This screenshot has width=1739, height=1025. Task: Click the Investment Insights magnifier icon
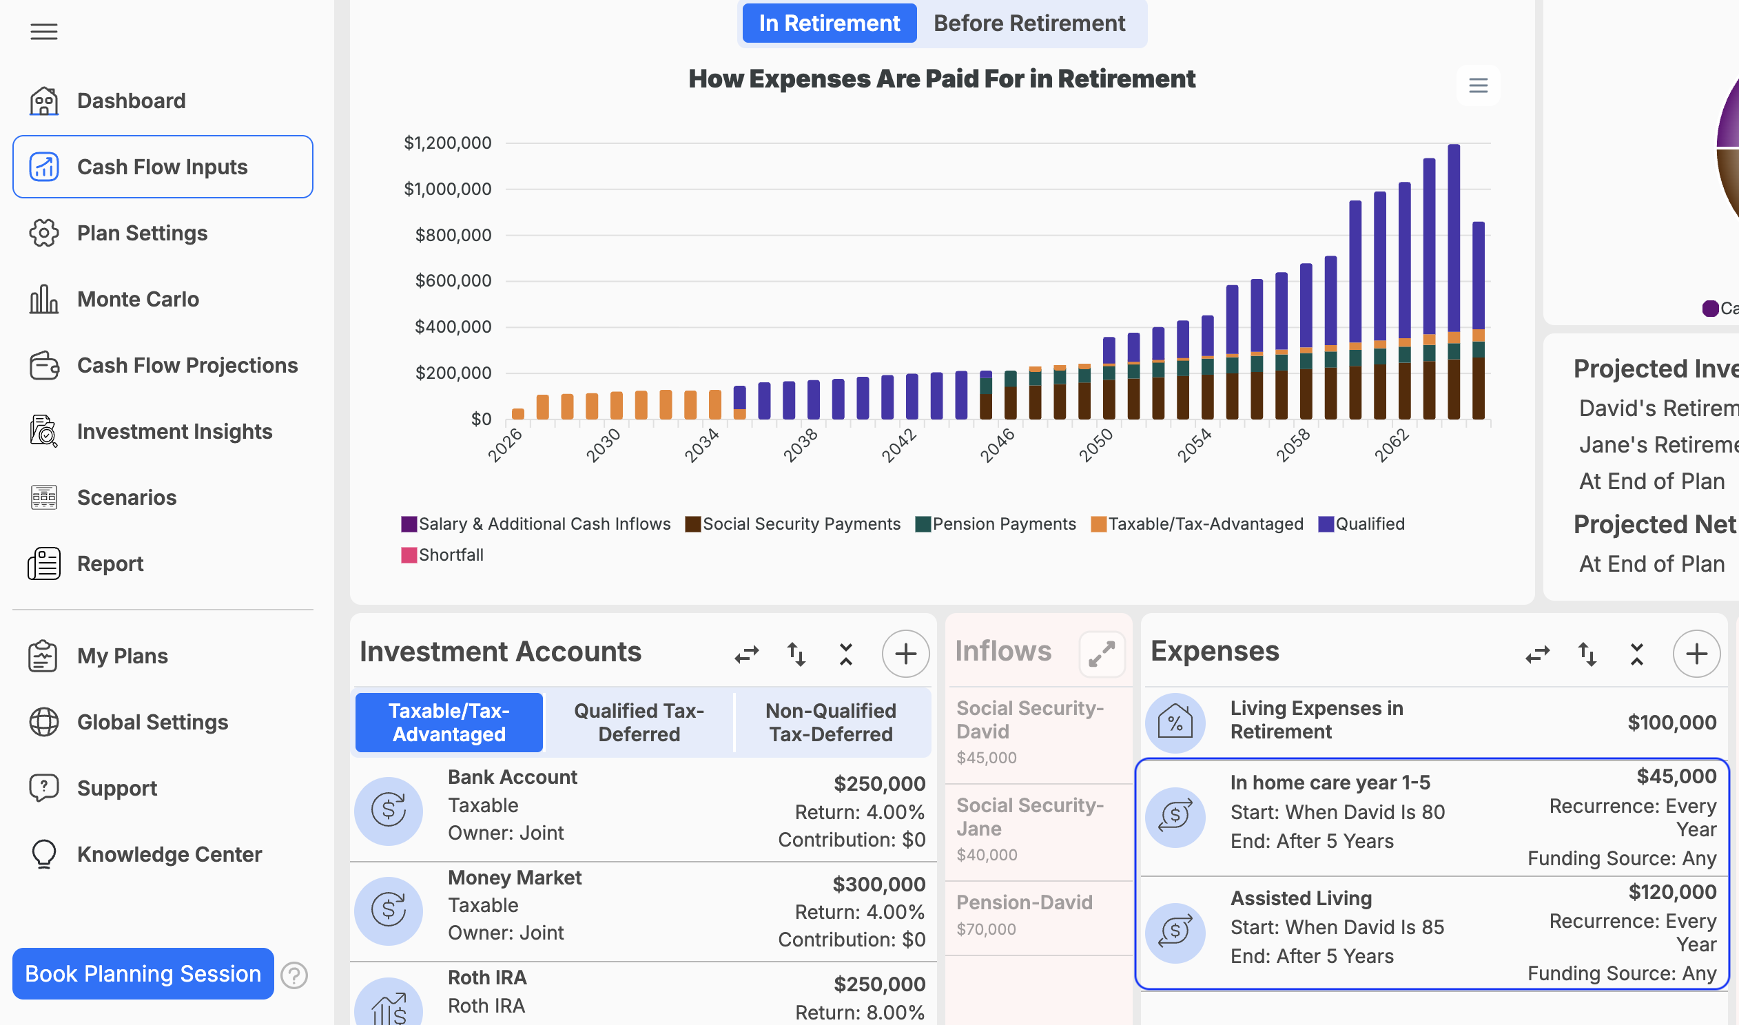(43, 432)
